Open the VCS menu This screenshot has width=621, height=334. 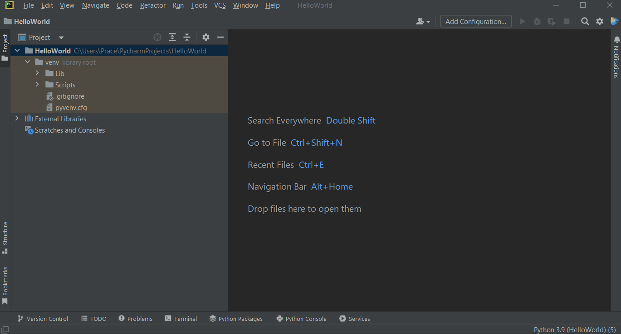[x=220, y=5]
